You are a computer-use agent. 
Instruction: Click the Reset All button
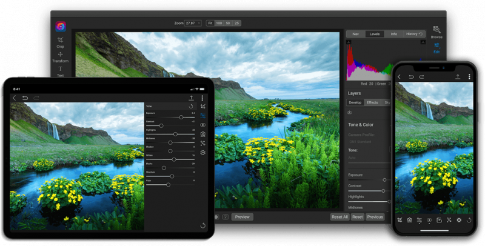point(340,217)
